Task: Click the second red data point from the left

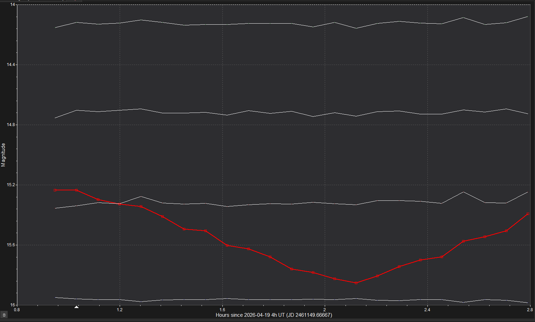Action: tap(76, 190)
